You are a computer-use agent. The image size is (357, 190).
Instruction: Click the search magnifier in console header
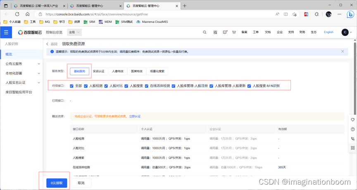(205, 32)
